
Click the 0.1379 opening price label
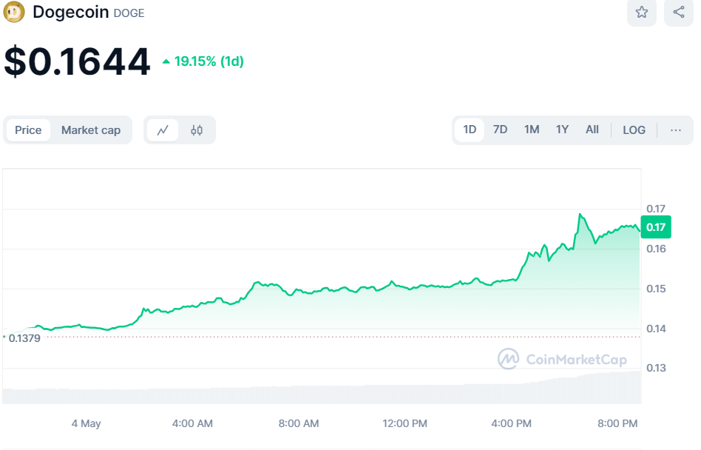tap(25, 338)
